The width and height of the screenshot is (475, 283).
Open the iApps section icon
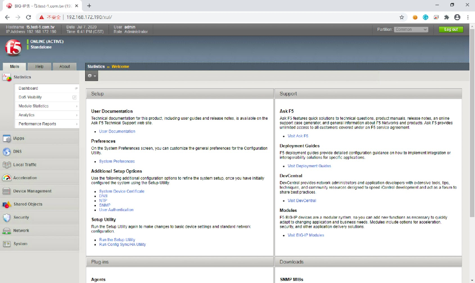[6, 138]
